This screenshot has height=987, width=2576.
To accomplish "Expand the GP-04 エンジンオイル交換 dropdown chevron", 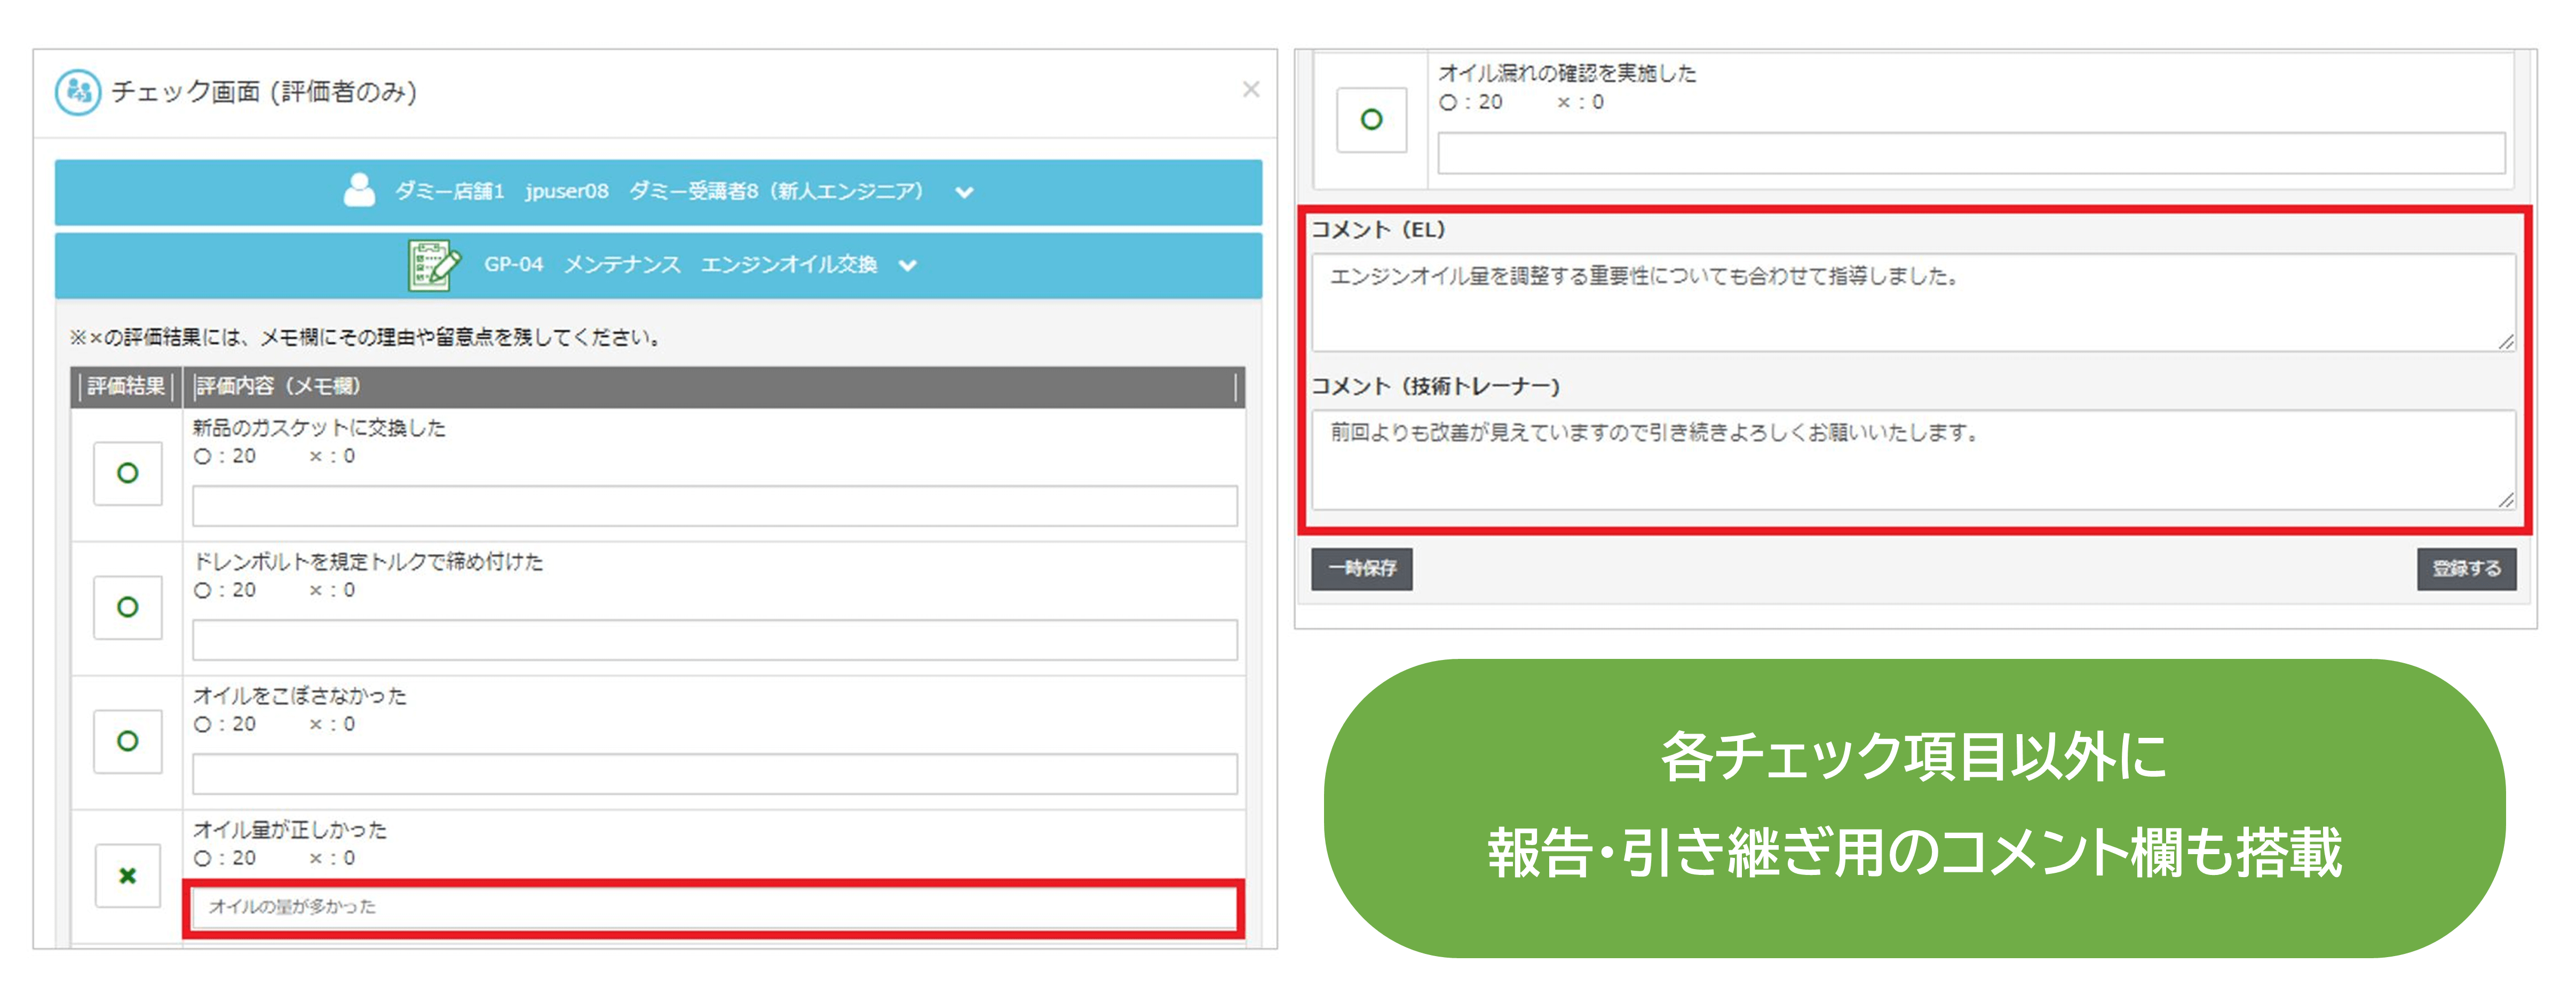I will click(x=908, y=266).
